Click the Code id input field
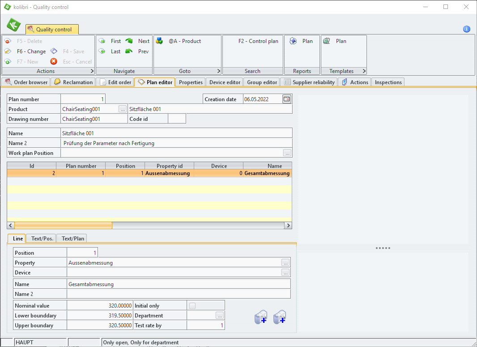 pos(177,119)
